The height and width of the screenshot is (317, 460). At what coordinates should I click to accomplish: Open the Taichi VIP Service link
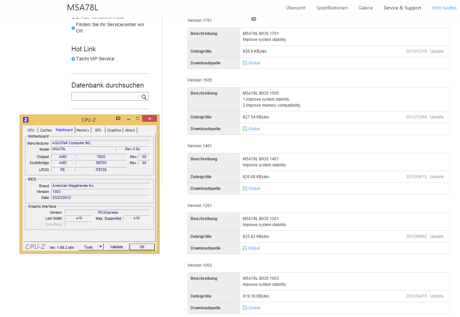point(95,59)
